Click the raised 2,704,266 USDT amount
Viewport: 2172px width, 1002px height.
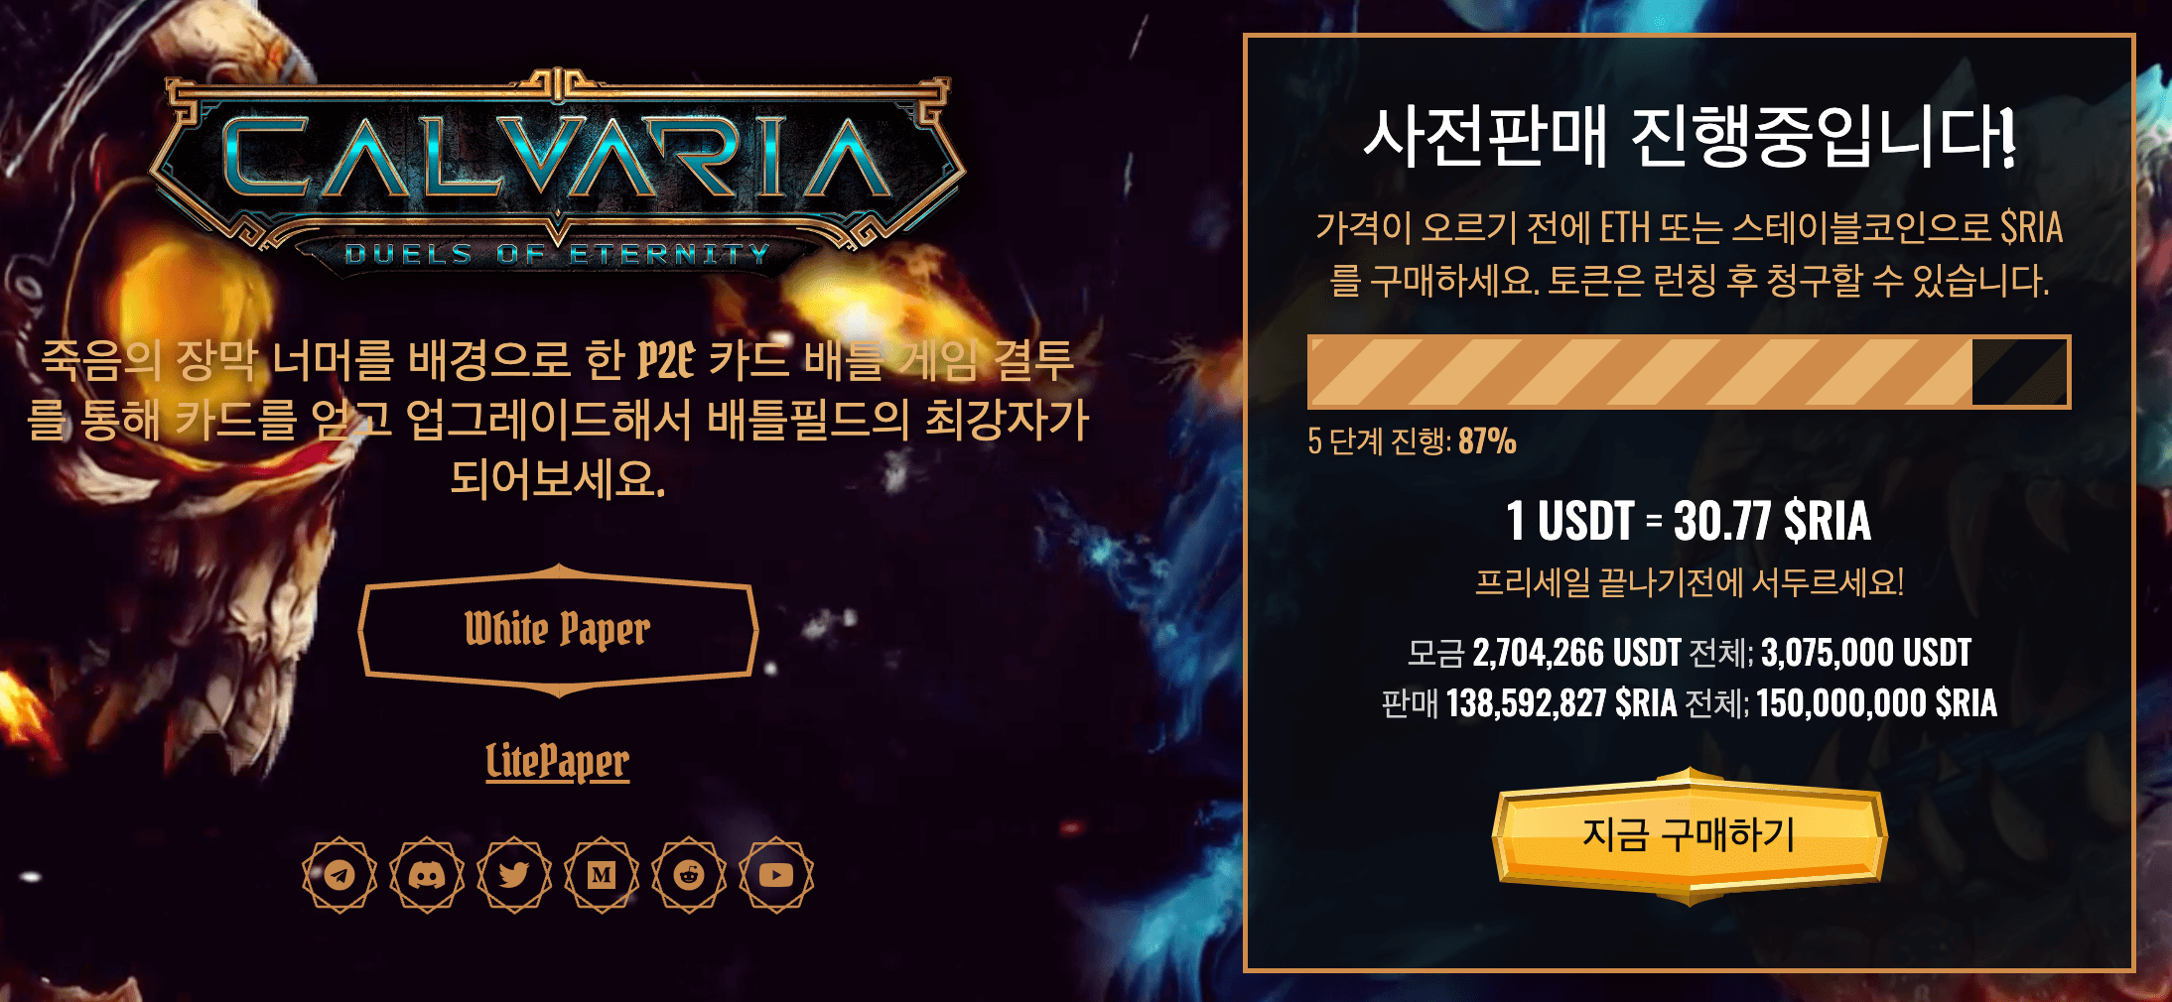[1576, 653]
